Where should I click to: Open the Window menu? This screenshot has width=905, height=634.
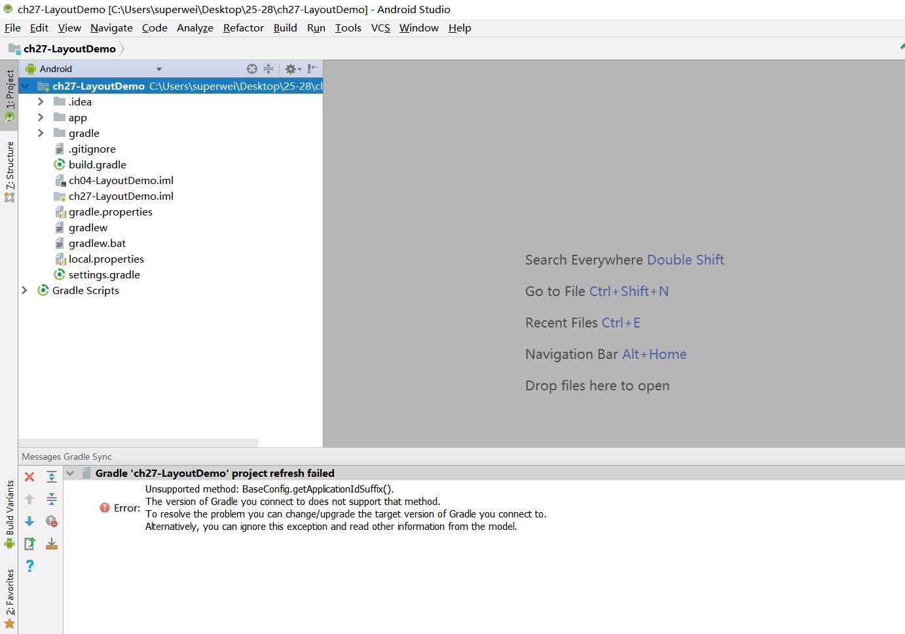tap(419, 28)
